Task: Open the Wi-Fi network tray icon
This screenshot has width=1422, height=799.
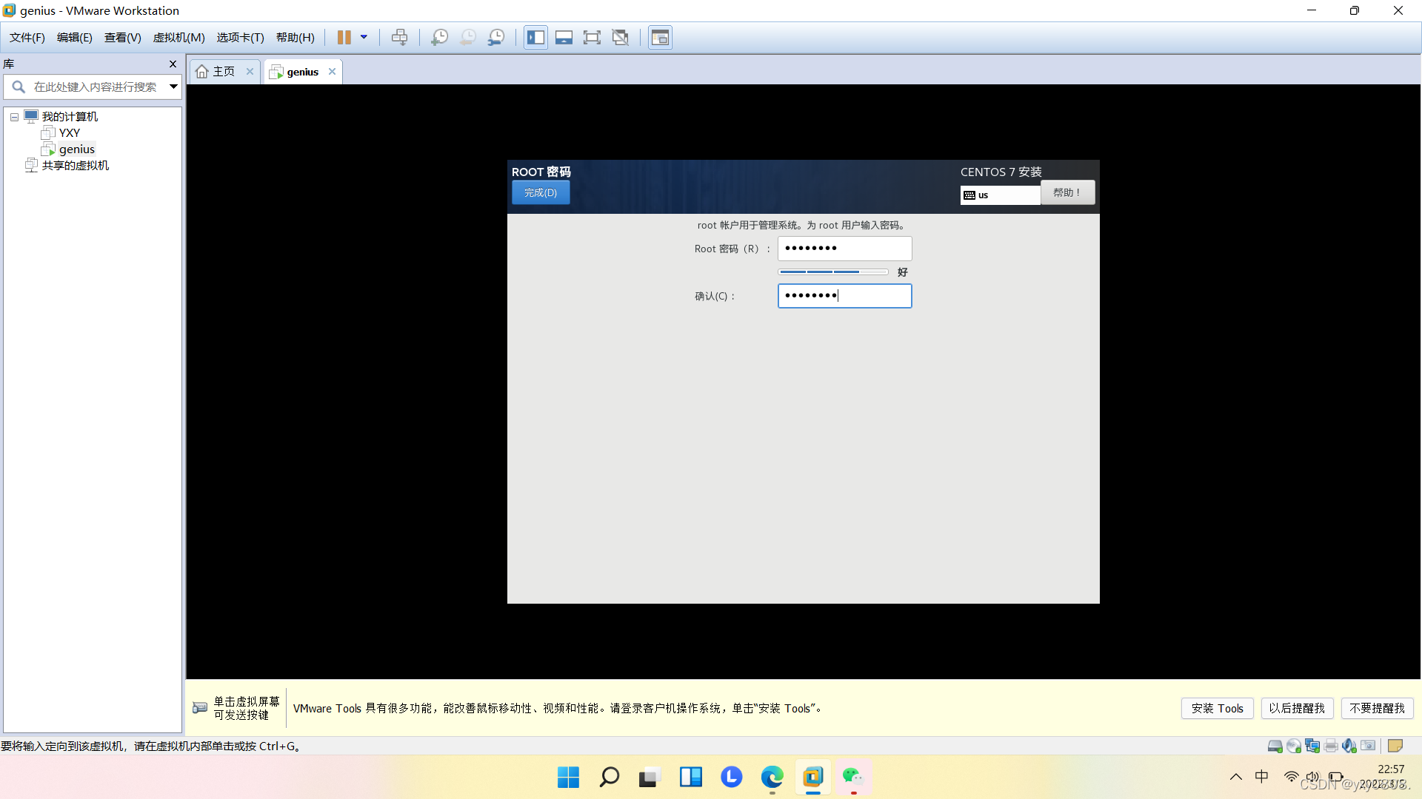Action: pyautogui.click(x=1291, y=777)
